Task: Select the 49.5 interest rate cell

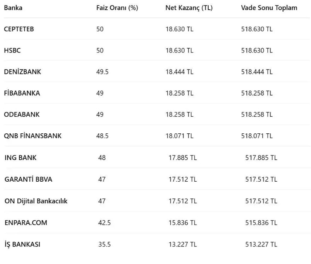Action: tap(102, 72)
